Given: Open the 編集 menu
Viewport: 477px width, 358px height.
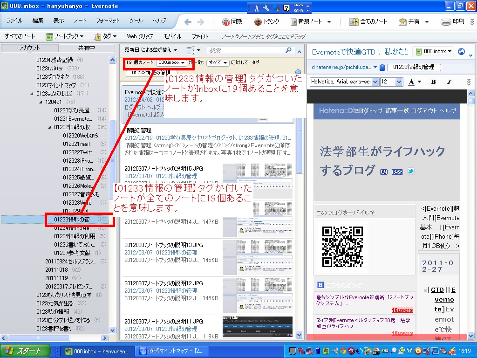Looking at the screenshot, I should 38,21.
